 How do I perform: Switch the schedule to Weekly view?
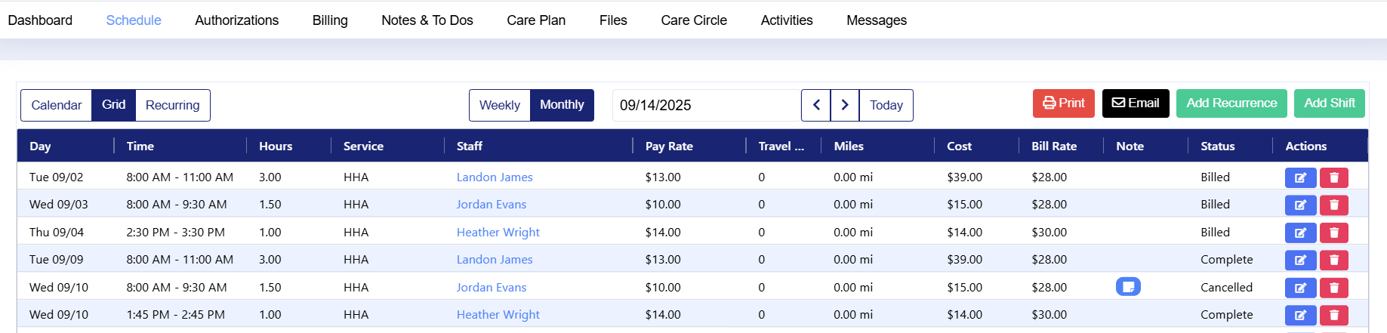pos(500,105)
